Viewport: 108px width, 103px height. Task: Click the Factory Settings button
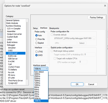click(96, 17)
